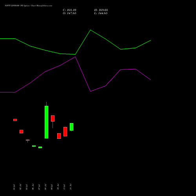Click the green indicator line's highest peak
This screenshot has width=196, height=196.
pyautogui.click(x=91, y=30)
